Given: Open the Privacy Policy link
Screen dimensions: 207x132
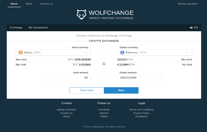Looking at the screenshot, I should pyautogui.click(x=142, y=113).
